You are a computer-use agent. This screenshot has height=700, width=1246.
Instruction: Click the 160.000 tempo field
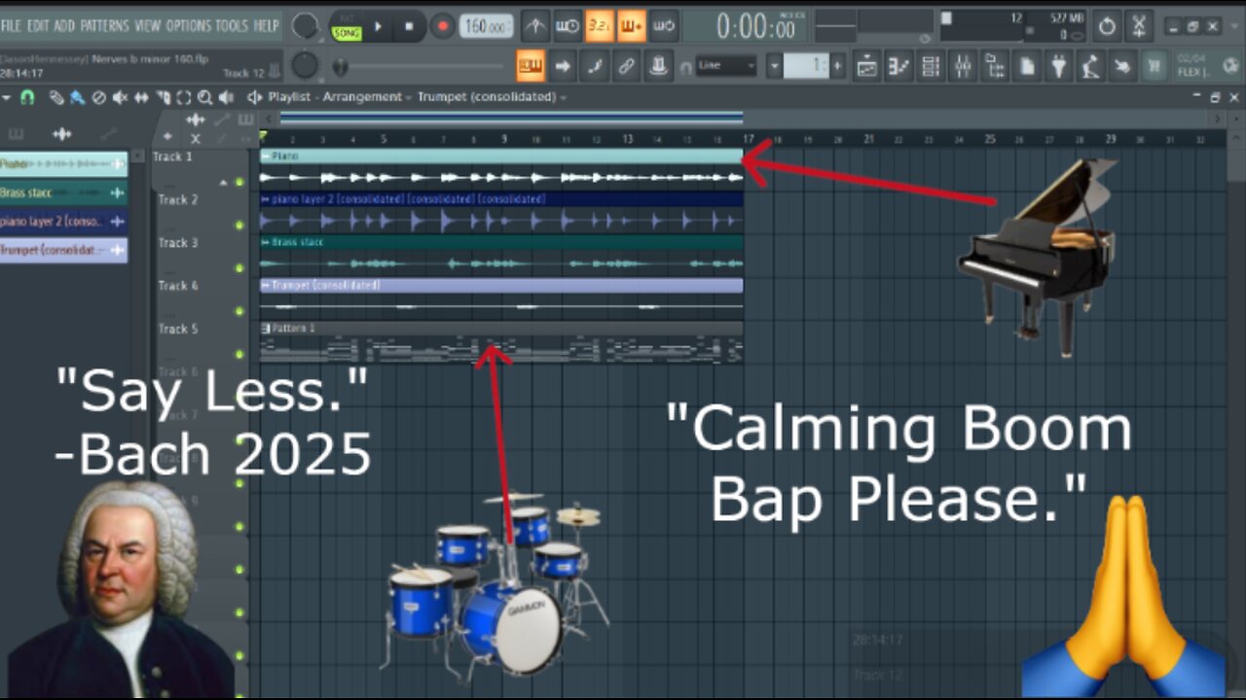487,26
